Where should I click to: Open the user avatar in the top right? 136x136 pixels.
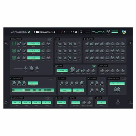(x=124, y=32)
